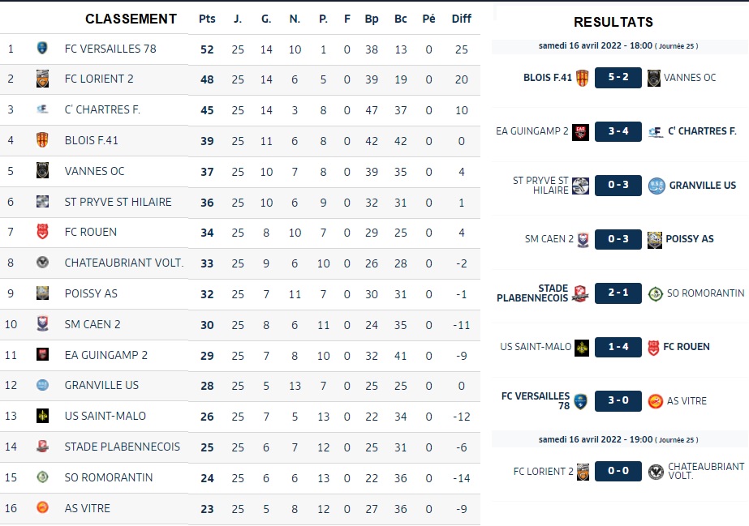The width and height of the screenshot is (749, 526).
Task: Click the Poissy AS crest in results panel
Action: (654, 239)
